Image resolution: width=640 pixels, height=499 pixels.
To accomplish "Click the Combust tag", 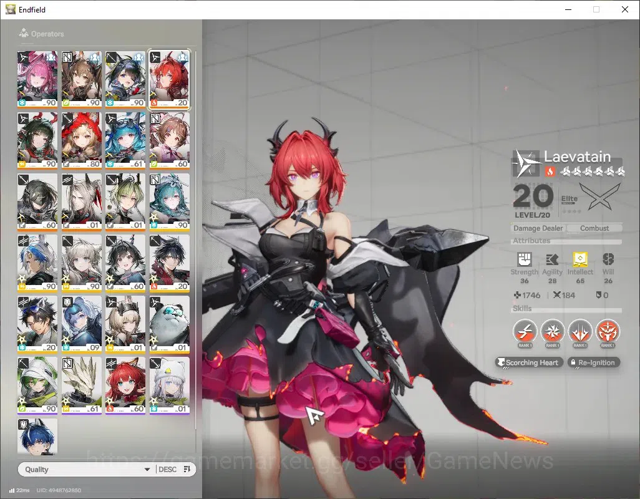I will pyautogui.click(x=594, y=228).
